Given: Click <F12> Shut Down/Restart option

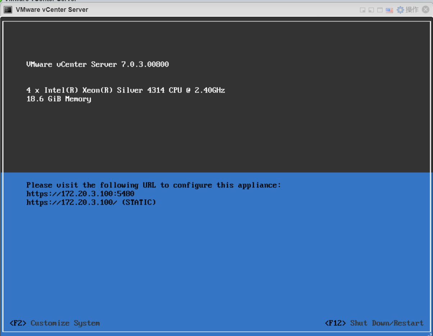Looking at the screenshot, I should coord(374,323).
